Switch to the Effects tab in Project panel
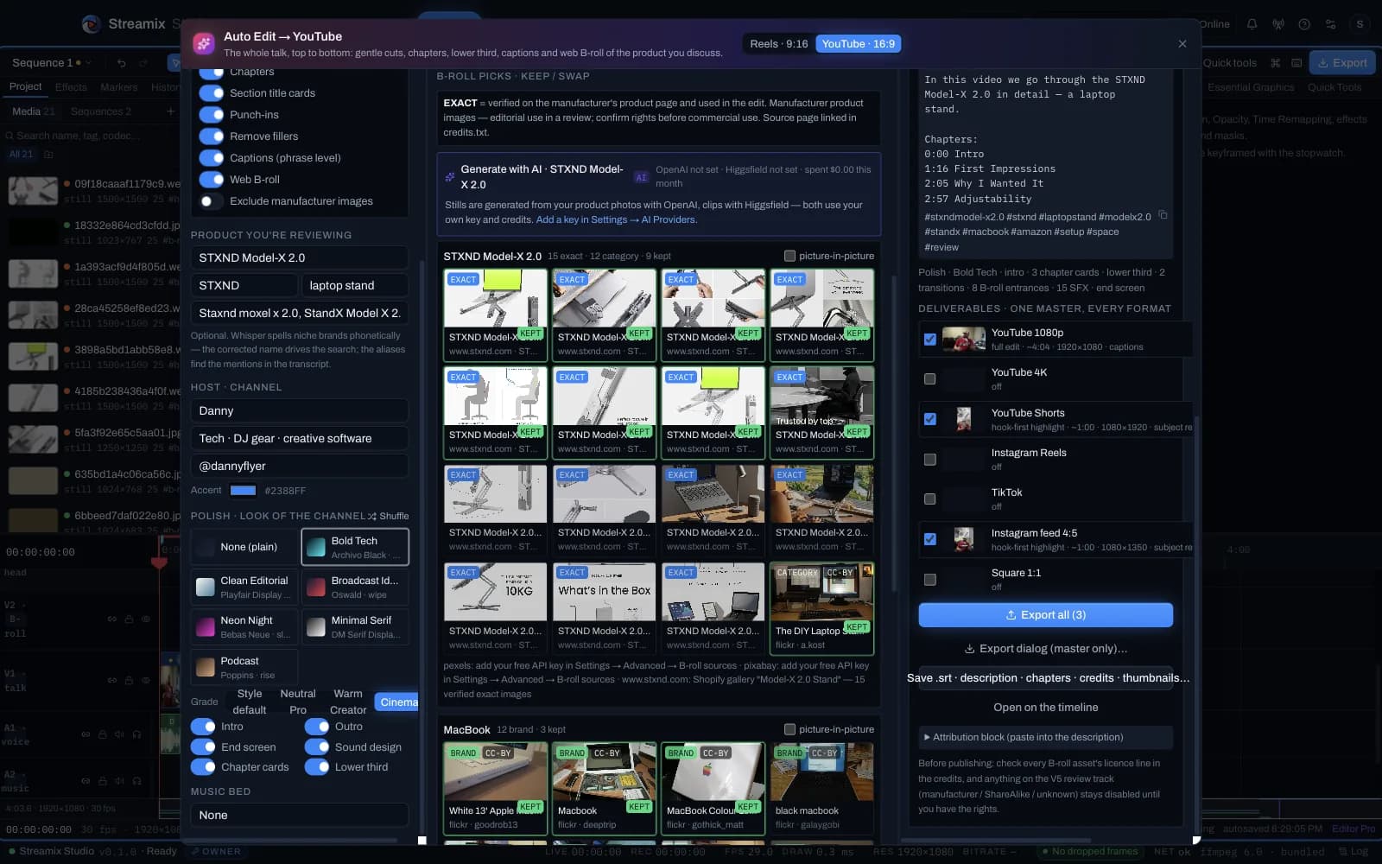 tap(71, 87)
